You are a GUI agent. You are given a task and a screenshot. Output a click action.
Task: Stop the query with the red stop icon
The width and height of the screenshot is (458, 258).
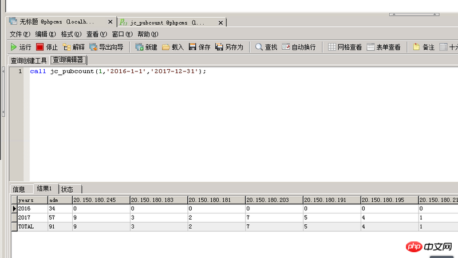click(x=40, y=47)
